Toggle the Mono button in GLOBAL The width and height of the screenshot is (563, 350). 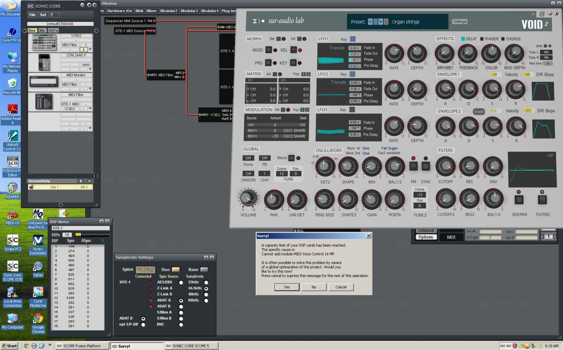coord(291,158)
